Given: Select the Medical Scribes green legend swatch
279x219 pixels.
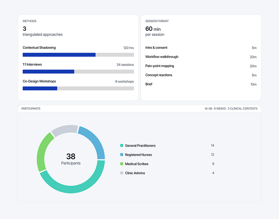Looking at the screenshot, I should click(122, 164).
